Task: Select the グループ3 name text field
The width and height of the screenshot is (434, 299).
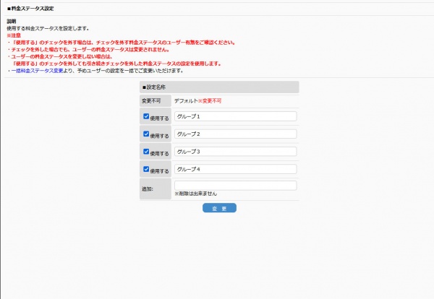Action: pos(235,152)
